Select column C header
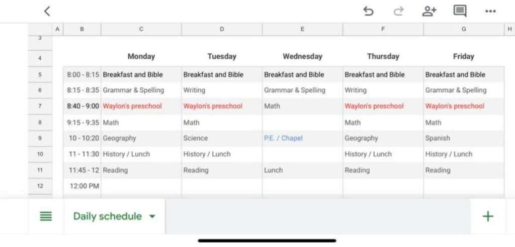 point(141,29)
